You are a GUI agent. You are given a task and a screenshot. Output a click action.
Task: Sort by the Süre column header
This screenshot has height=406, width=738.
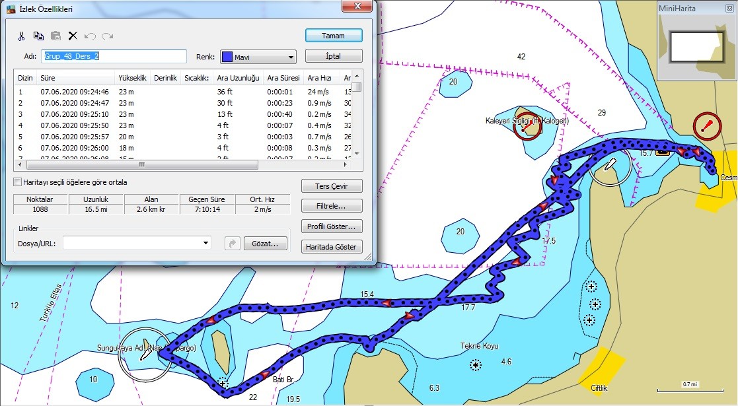tap(76, 78)
